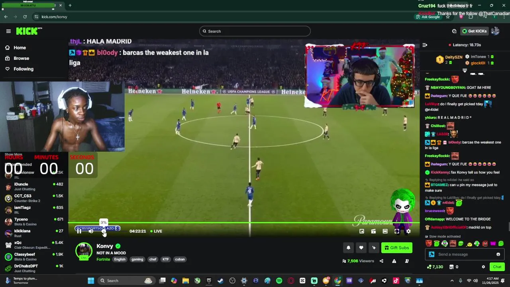The width and height of the screenshot is (510, 287).
Task: Adjust the volume slider handle
Action: coord(104,231)
